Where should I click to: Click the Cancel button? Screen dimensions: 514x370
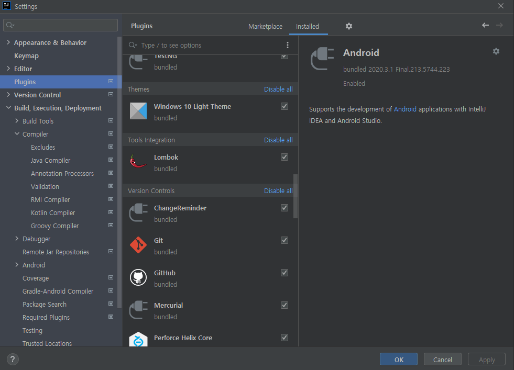(x=443, y=360)
